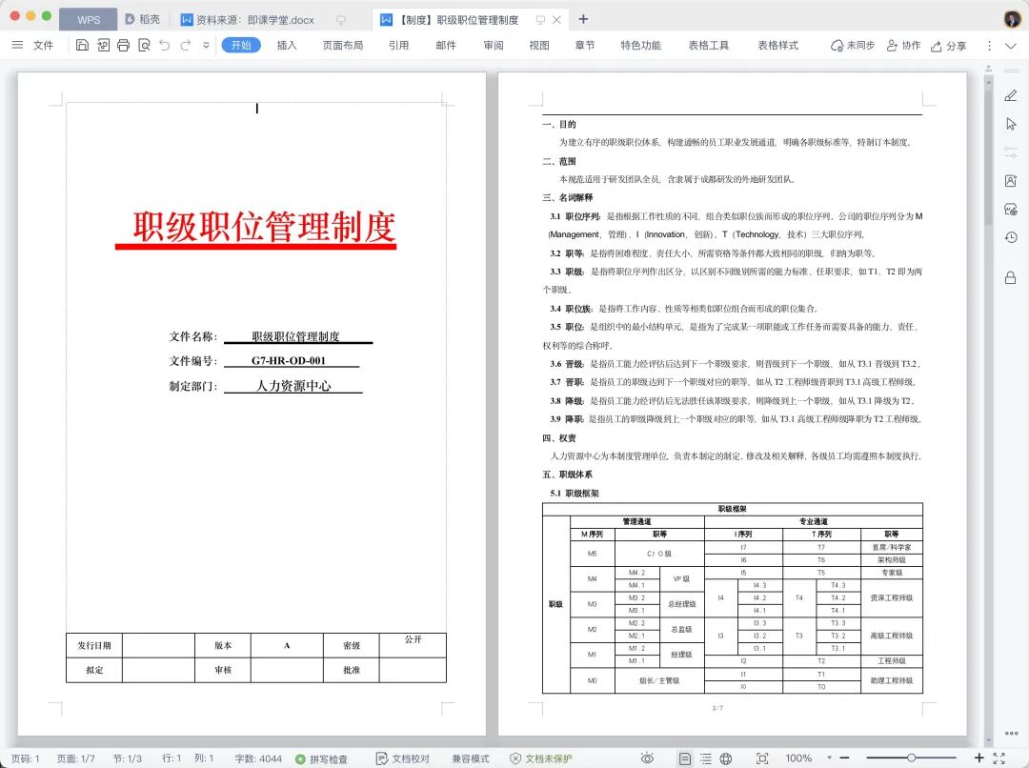Screen dimensions: 1029x768
Task: Click 文档未保护 in the status bar
Action: (541, 758)
